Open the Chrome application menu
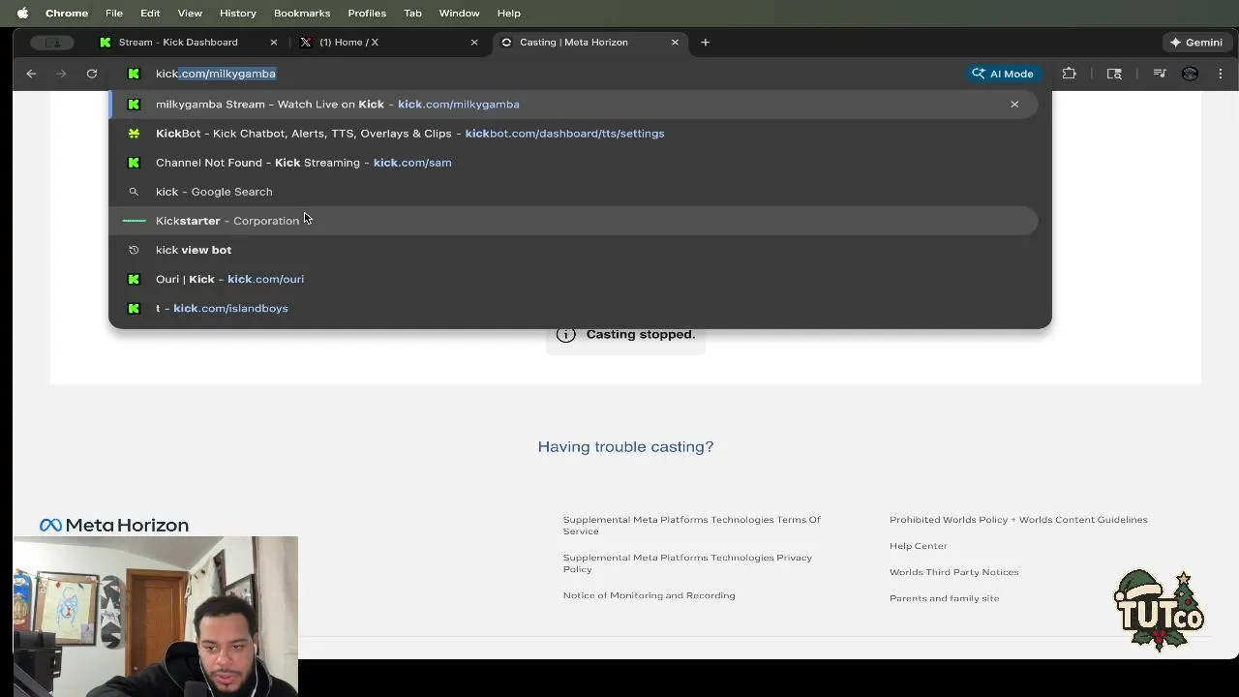Viewport: 1239px width, 697px height. click(67, 13)
